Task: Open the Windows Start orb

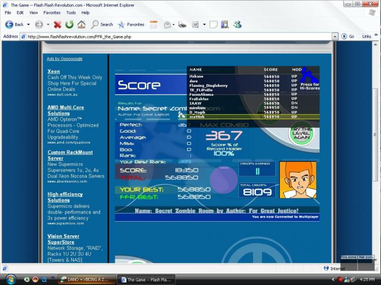Action: 10,279
